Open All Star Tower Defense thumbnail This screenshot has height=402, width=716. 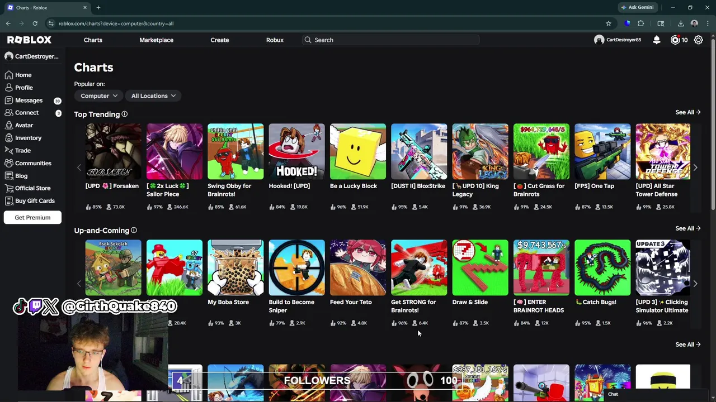[663, 151]
